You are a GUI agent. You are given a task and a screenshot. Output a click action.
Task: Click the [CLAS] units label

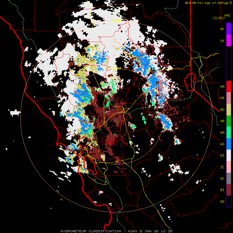coord(219,18)
